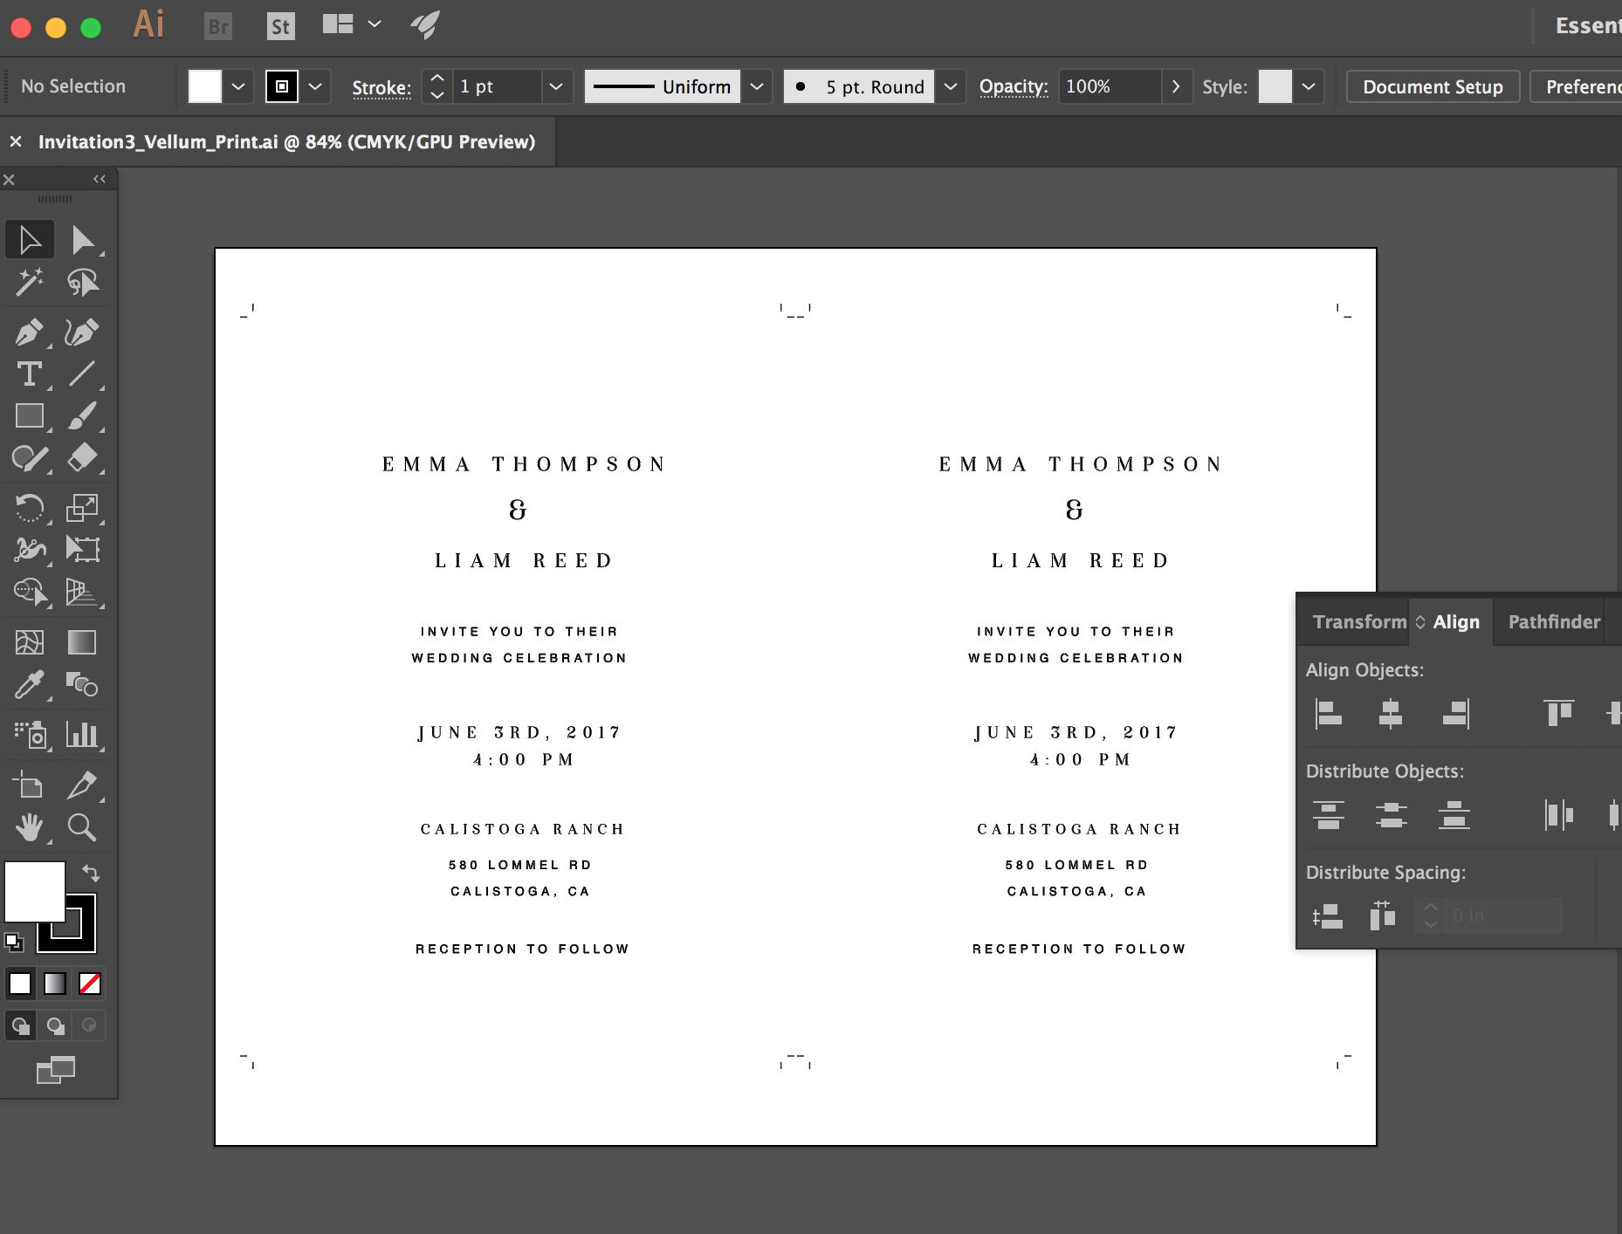Select the Eraser tool
This screenshot has height=1234, width=1622.
tap(83, 458)
